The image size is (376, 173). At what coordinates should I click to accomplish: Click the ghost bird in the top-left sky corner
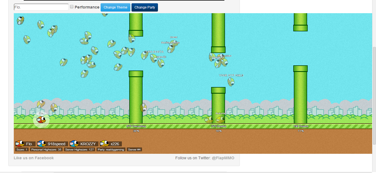[20, 20]
